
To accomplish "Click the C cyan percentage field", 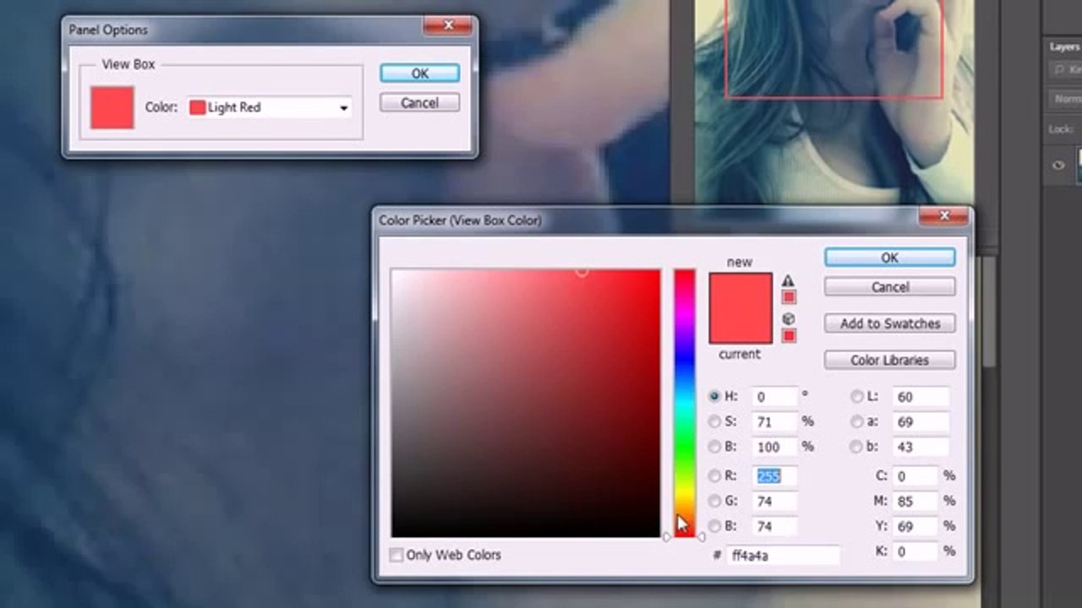I will [915, 476].
